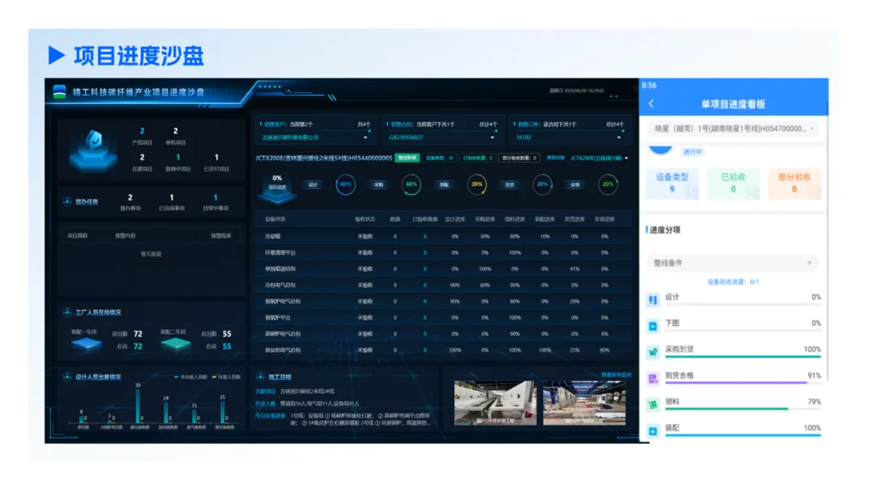This screenshot has width=873, height=491.
Task: Click the 80% design progress ring
Action: [x=346, y=184]
